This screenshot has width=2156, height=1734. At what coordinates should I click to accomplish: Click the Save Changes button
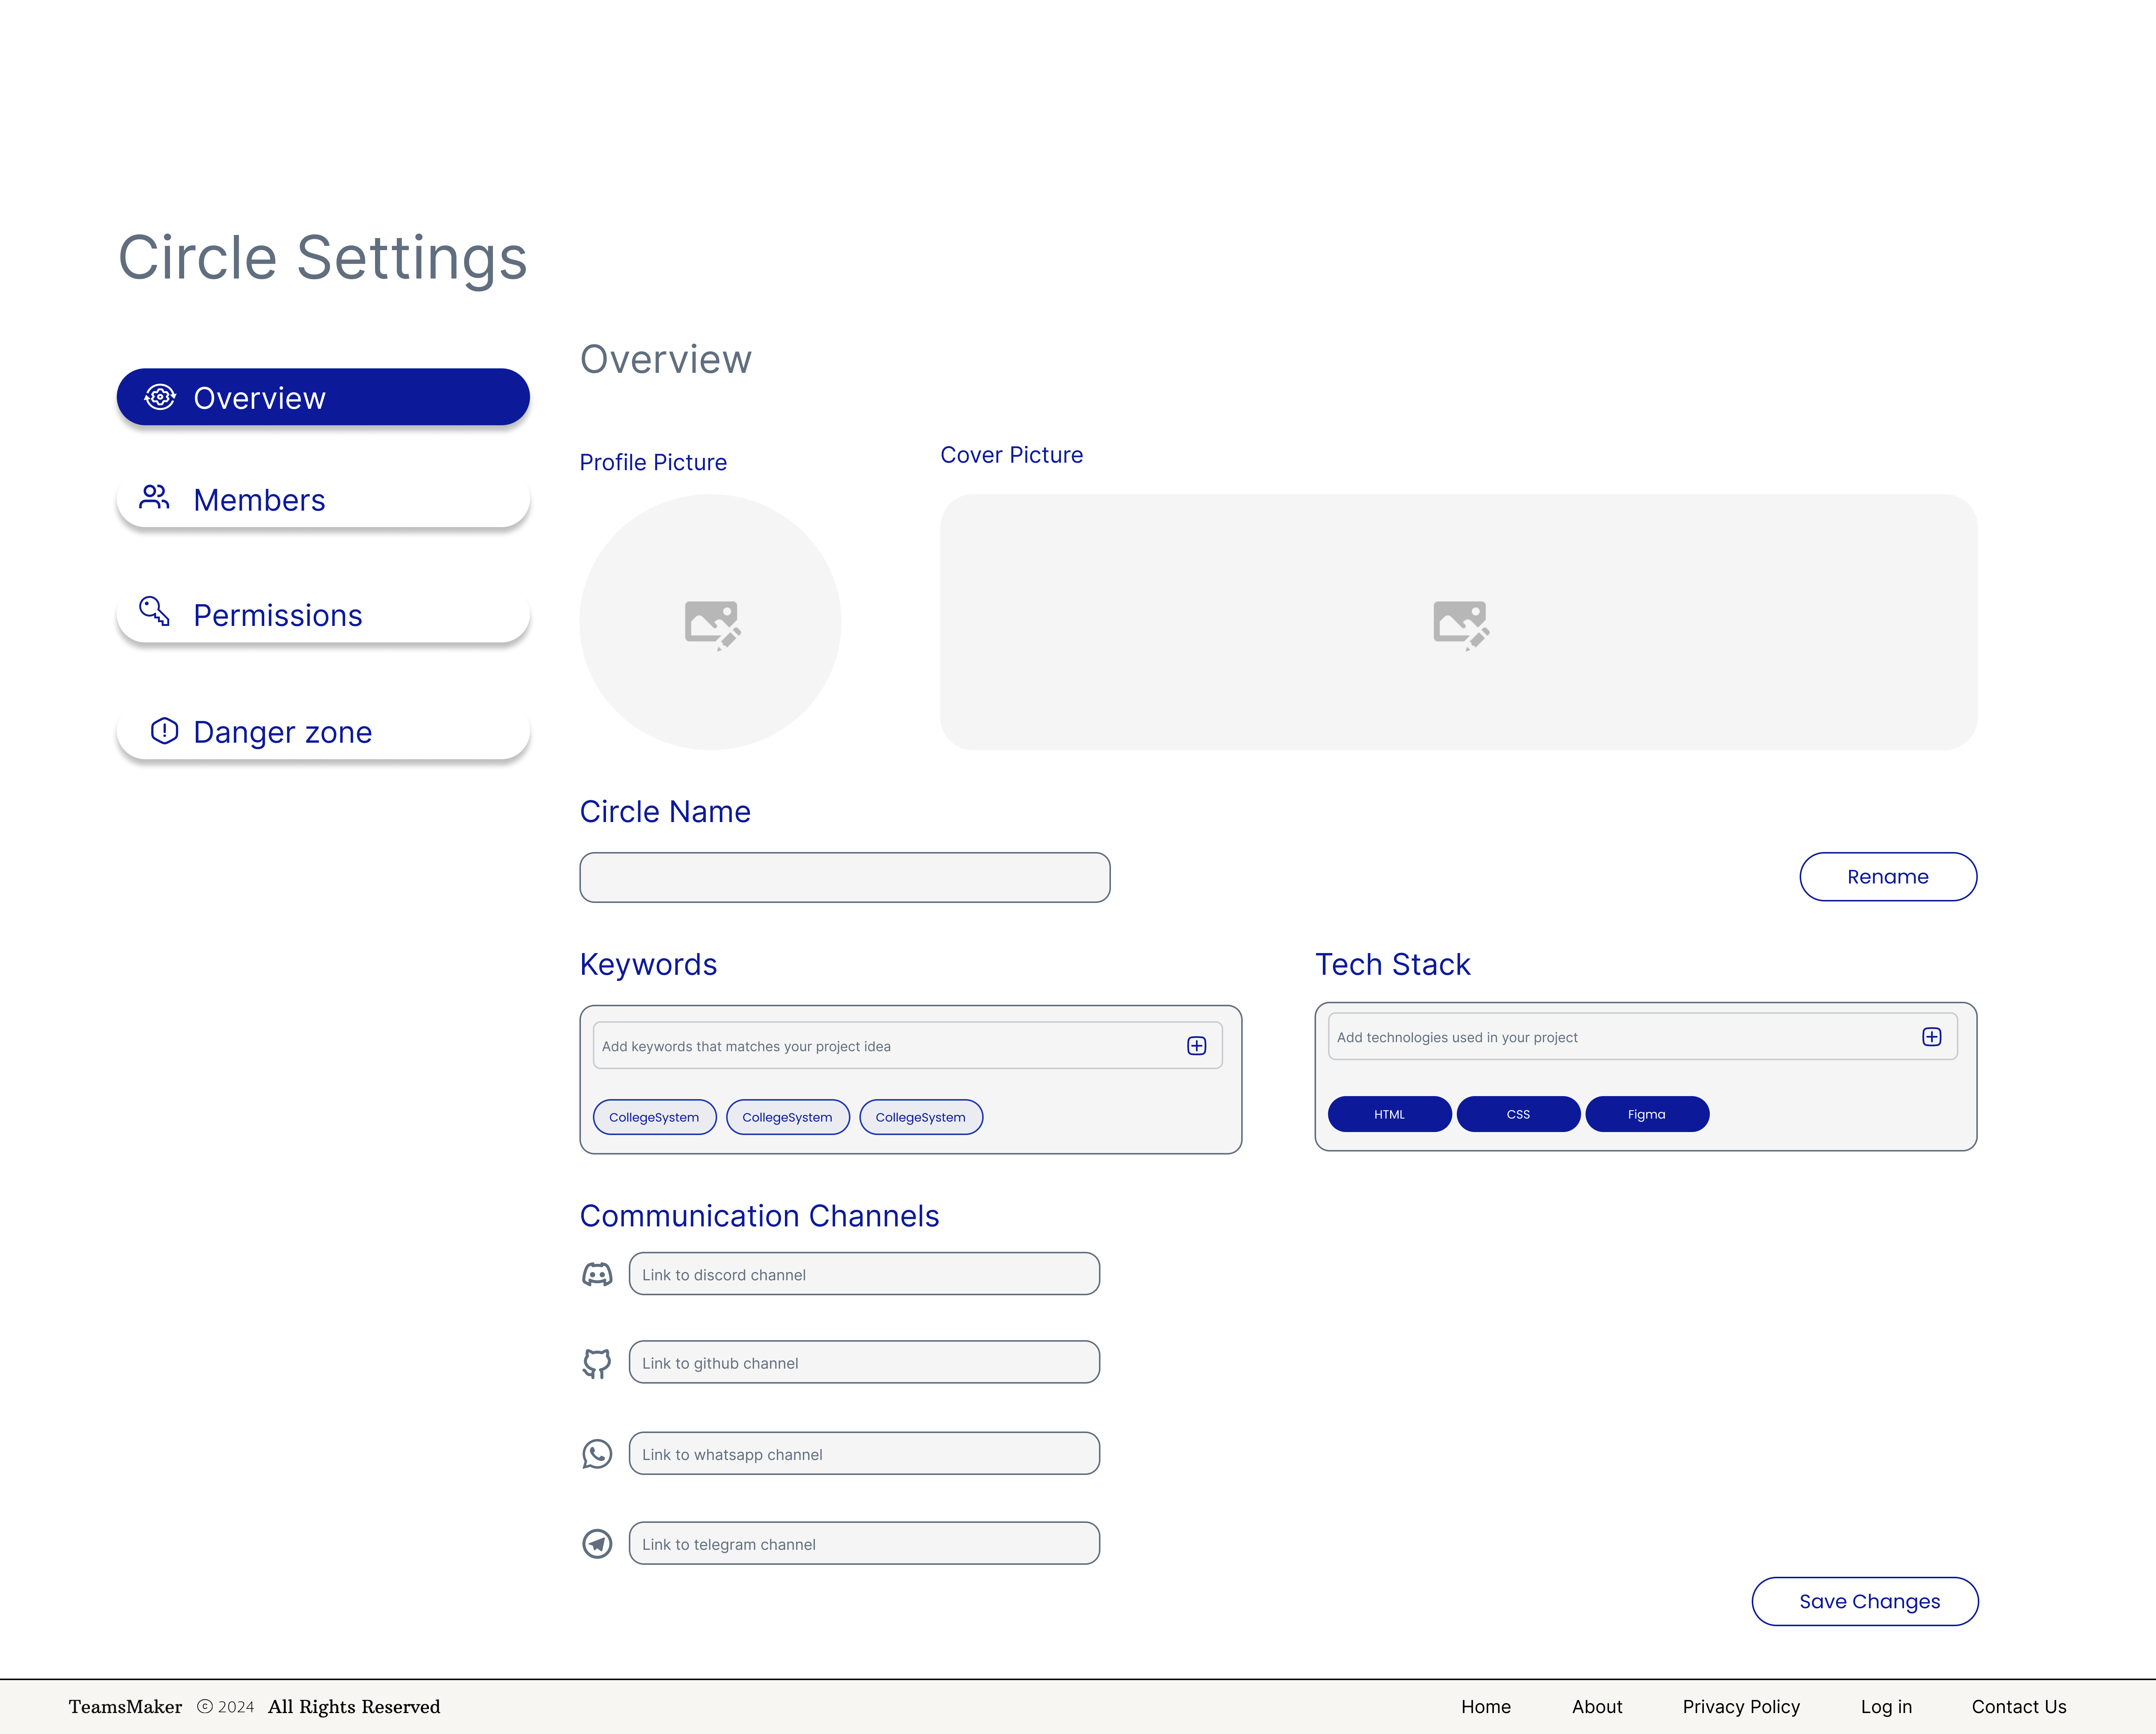pos(1866,1601)
